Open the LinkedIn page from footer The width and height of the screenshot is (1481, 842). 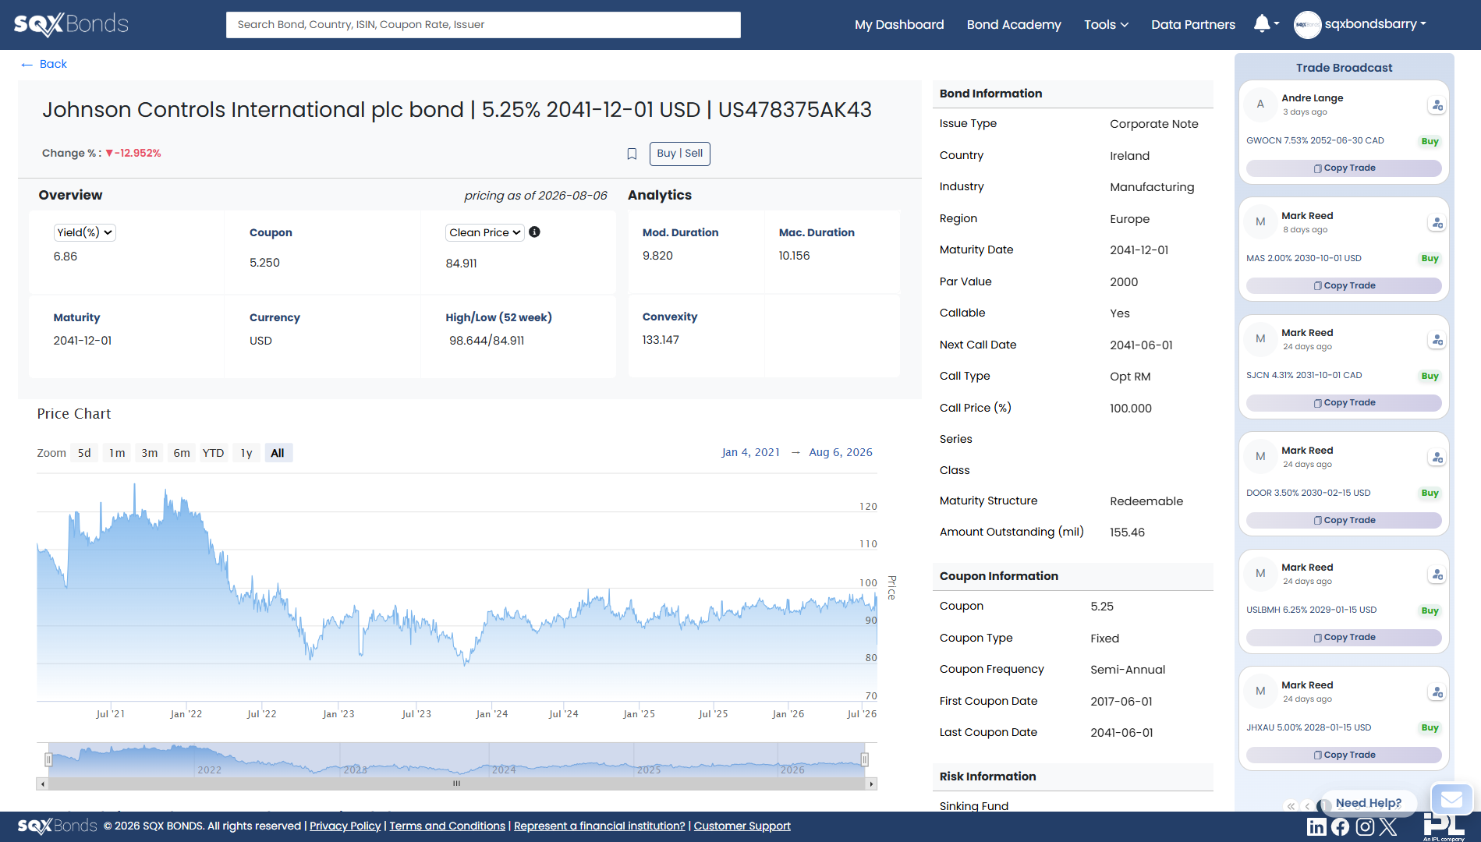pos(1316,827)
